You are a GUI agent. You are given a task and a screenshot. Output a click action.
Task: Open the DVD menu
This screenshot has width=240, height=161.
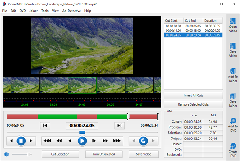[23, 11]
